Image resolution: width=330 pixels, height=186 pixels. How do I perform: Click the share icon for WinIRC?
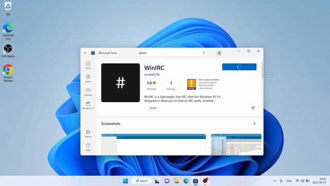coord(253,108)
